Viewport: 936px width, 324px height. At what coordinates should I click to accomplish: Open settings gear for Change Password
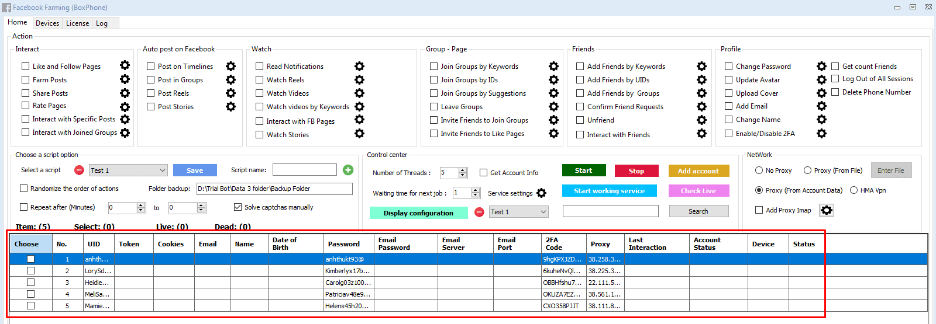coord(821,66)
